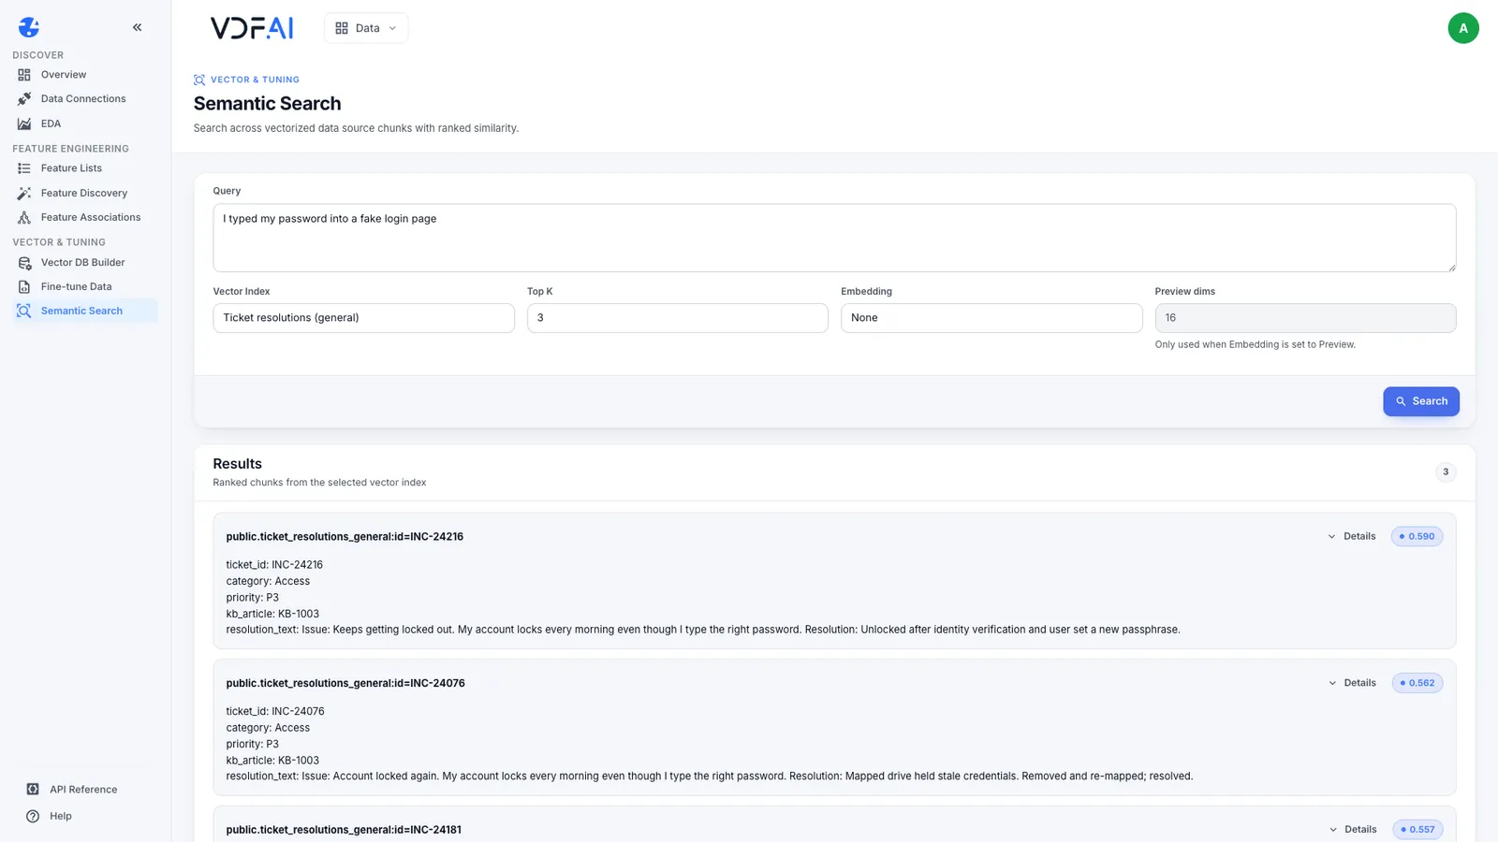Open the Help link
This screenshot has width=1498, height=842.
coord(61,816)
